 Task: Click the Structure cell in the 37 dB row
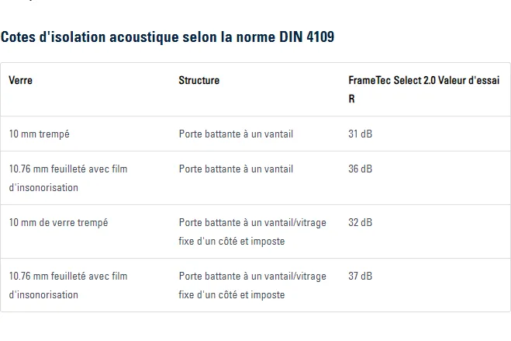(252, 285)
